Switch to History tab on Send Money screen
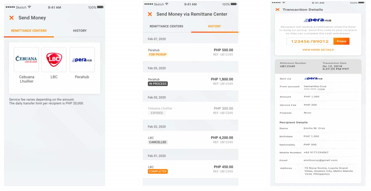This screenshot has width=371, height=191. pyautogui.click(x=80, y=31)
